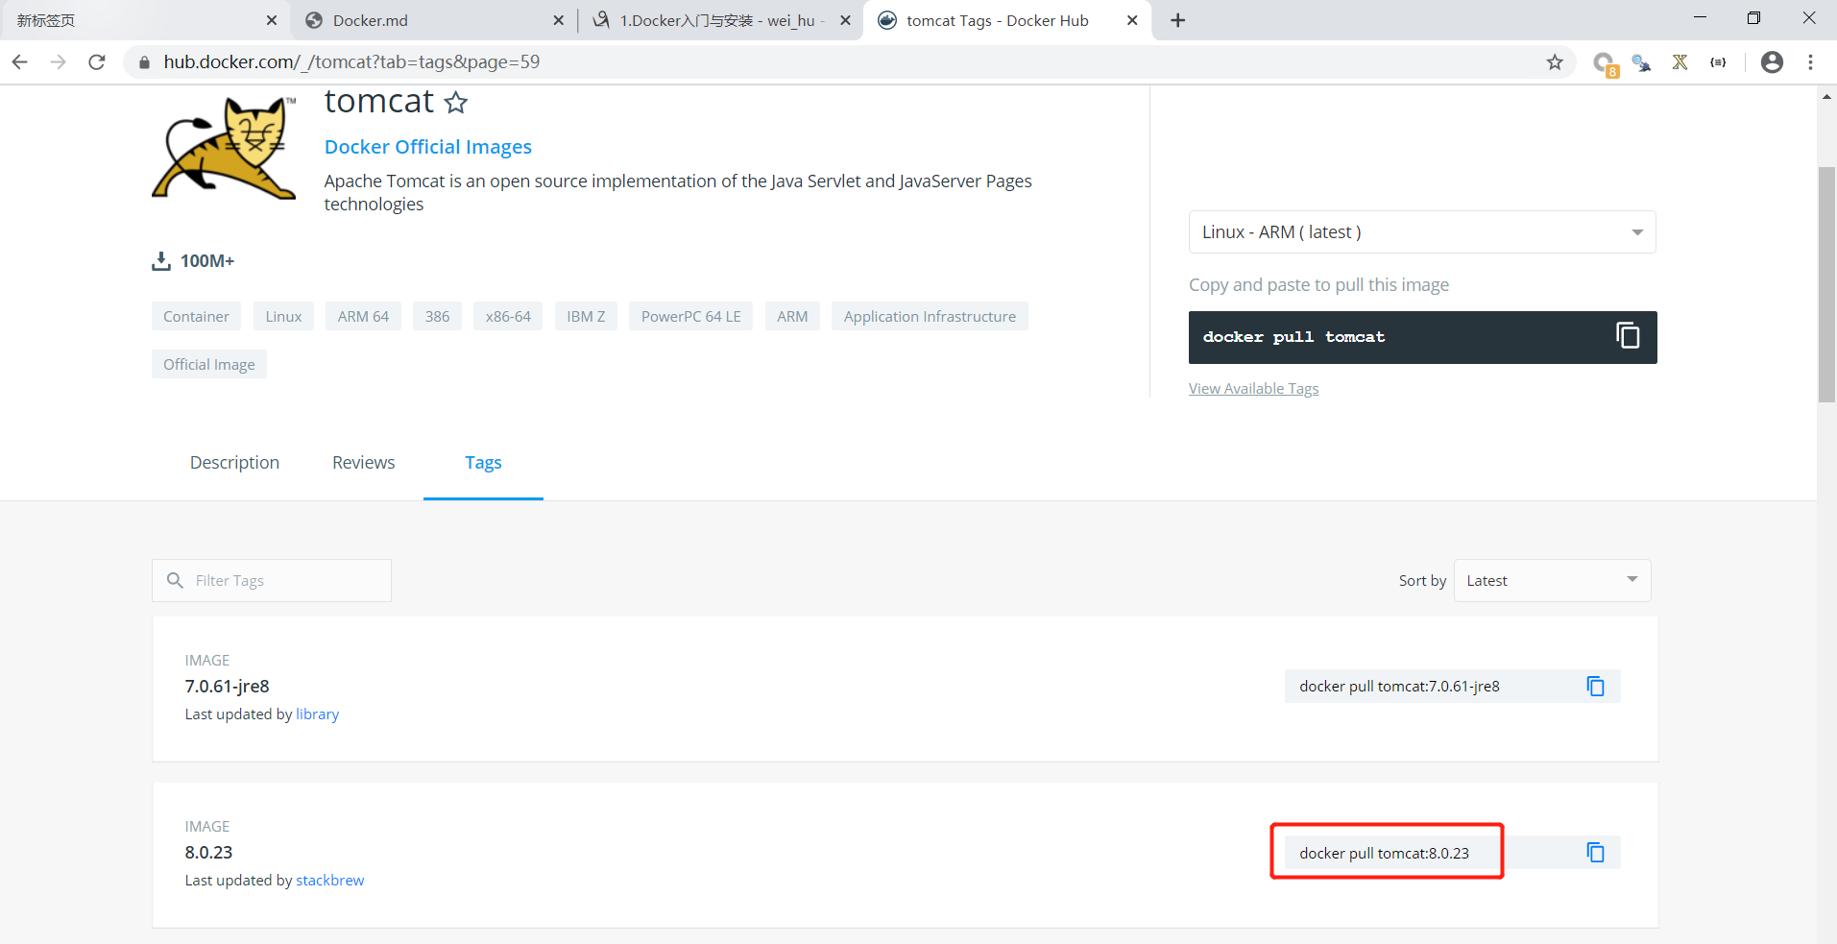Click the docker pull tomcat command text
The width and height of the screenshot is (1837, 944).
click(1293, 337)
